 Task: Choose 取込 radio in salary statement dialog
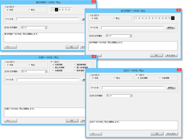tap(116, 18)
